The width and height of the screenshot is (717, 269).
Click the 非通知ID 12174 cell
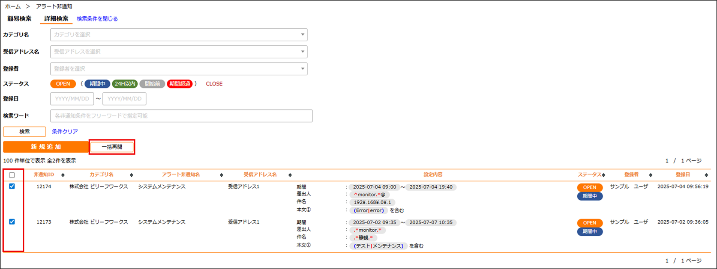coord(44,186)
